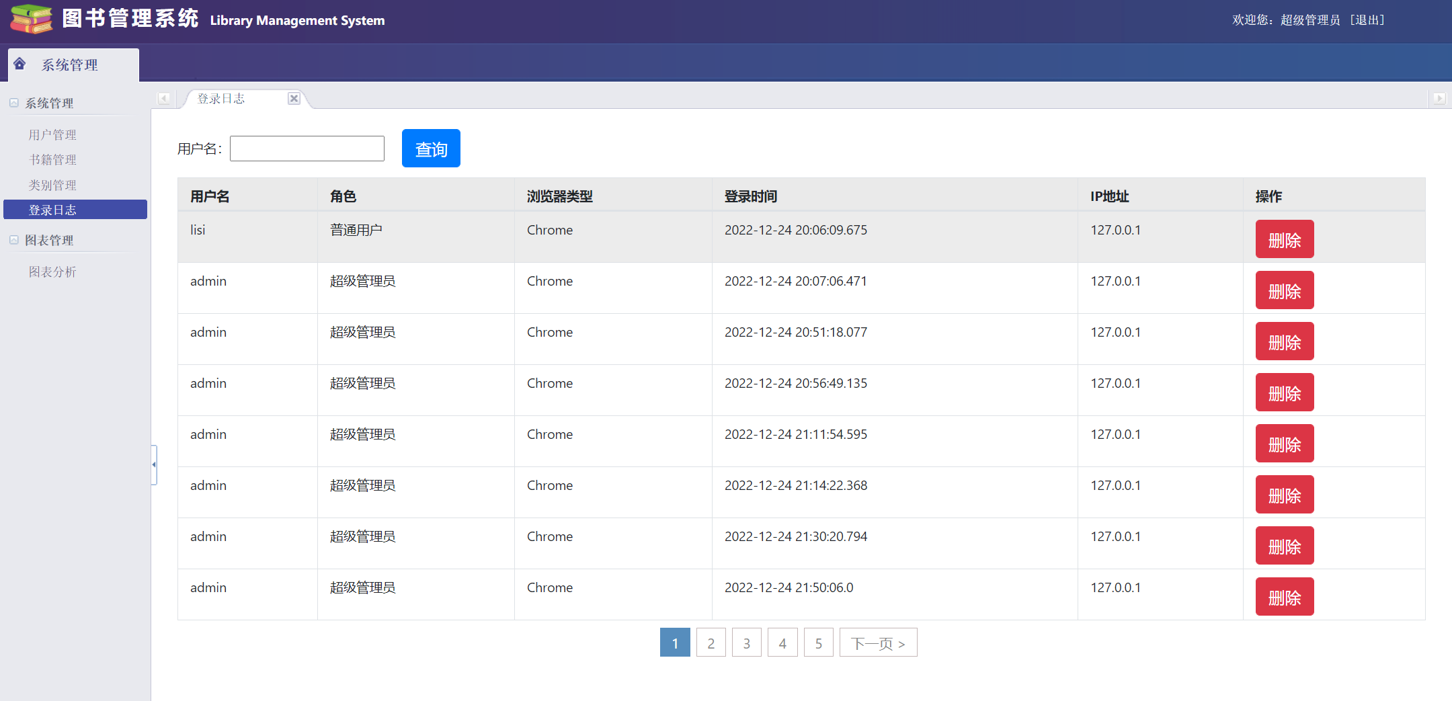Collapse the 系统管理 sidebar group
The height and width of the screenshot is (701, 1452).
[14, 103]
